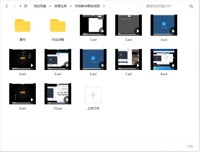Play the 1.avi video thumbnail
Screen dimensions: 200x152
(93, 25)
